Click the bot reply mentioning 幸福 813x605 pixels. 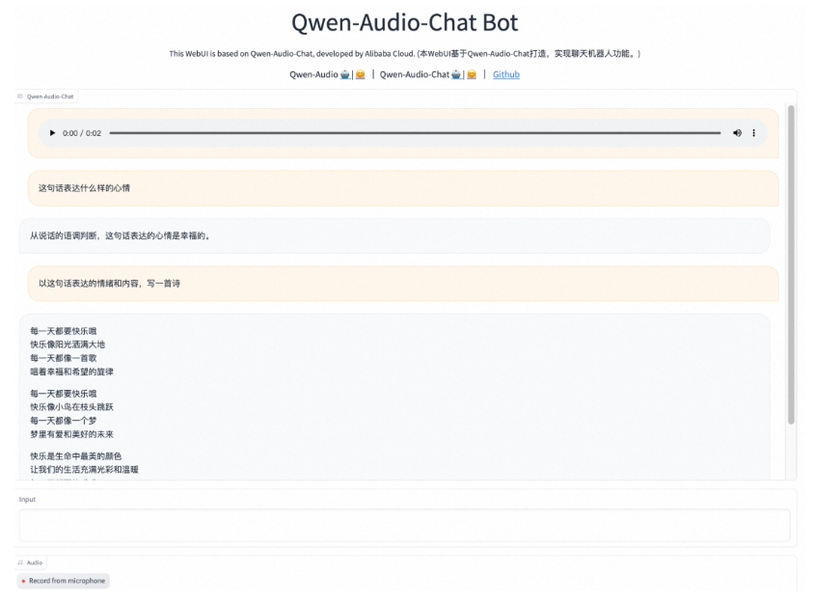coord(120,235)
